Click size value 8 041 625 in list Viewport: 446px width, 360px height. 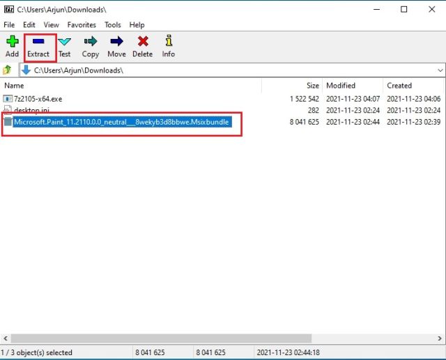pyautogui.click(x=305, y=122)
